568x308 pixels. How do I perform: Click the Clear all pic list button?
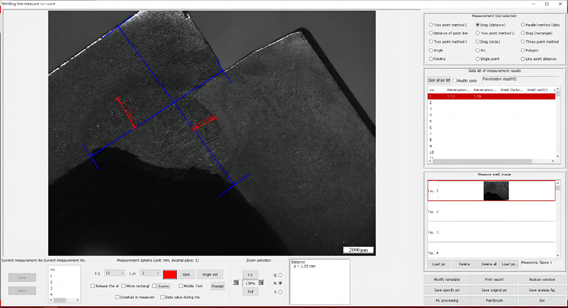439,80
